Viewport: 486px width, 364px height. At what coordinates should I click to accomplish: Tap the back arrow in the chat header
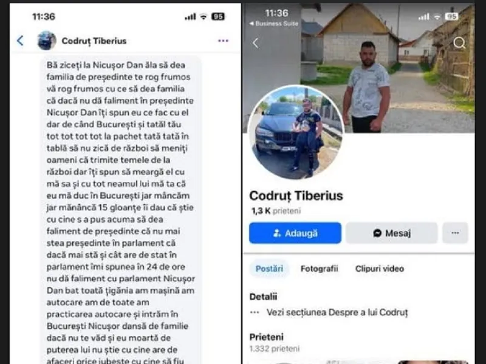[20, 41]
